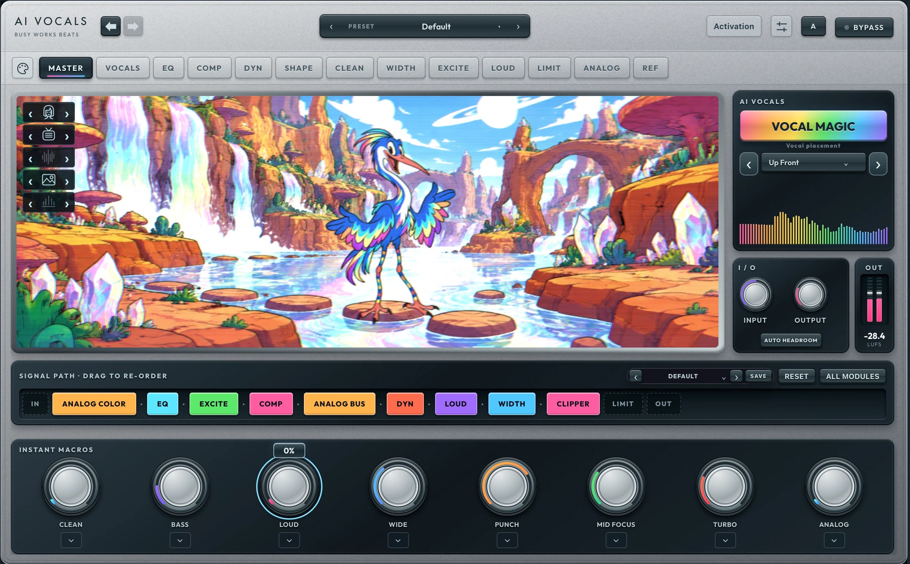Select the character head visual icon

tap(48, 112)
